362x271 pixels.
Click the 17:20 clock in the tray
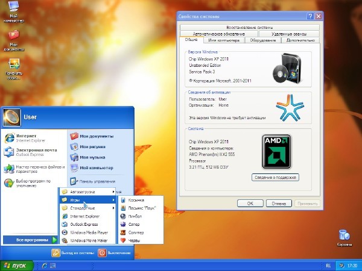[352, 266]
